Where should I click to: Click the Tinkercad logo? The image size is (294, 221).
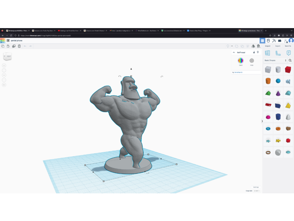click(x=2, y=41)
